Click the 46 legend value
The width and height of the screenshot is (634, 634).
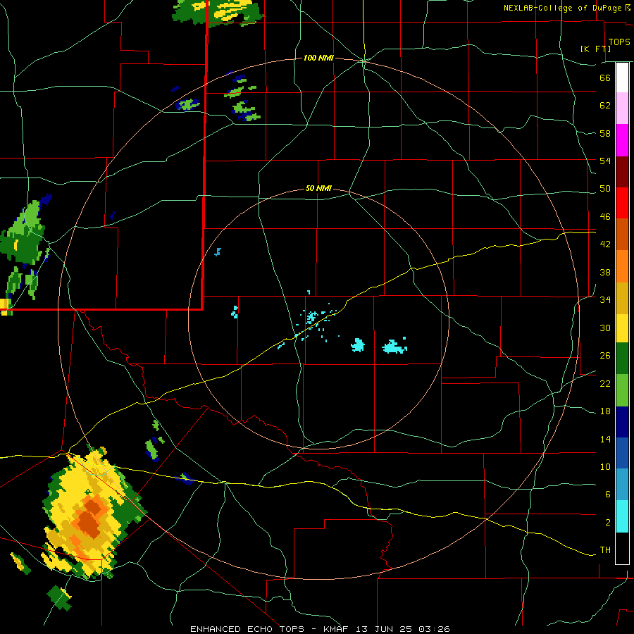click(605, 217)
